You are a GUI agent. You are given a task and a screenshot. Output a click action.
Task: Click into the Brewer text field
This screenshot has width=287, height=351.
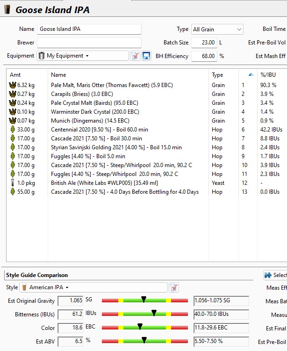pos(89,43)
